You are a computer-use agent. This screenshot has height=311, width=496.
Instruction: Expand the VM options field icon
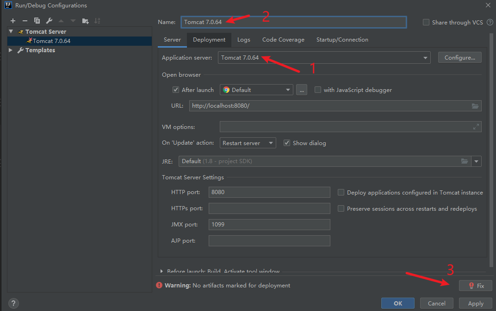pyautogui.click(x=476, y=127)
